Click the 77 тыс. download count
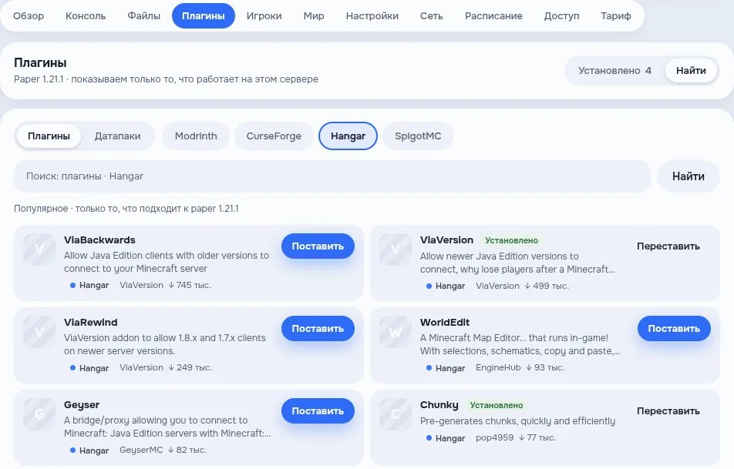Screen dimensions: 734x469 point(537,437)
